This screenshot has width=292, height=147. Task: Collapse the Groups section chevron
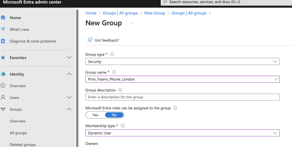tap(69, 109)
